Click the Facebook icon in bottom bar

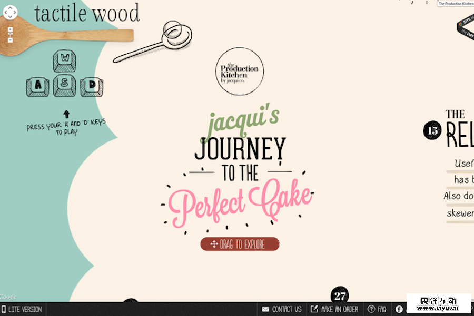(399, 309)
